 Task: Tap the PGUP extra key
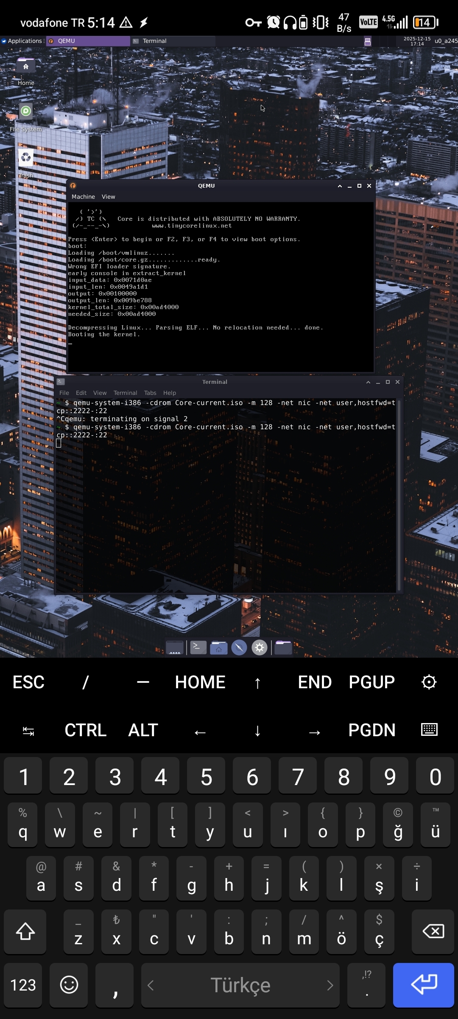[372, 682]
